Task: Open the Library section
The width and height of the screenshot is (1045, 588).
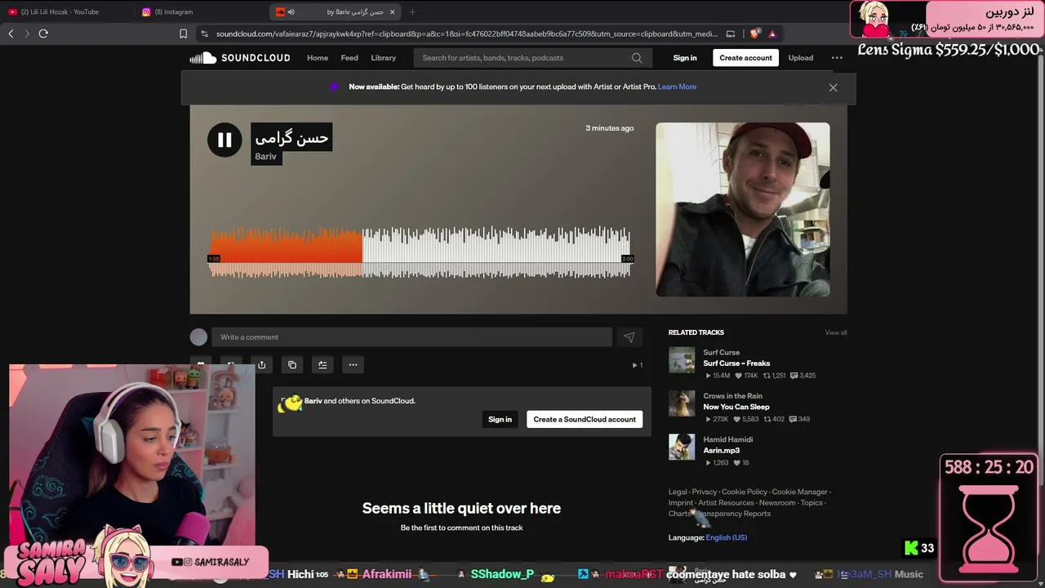Action: [383, 58]
